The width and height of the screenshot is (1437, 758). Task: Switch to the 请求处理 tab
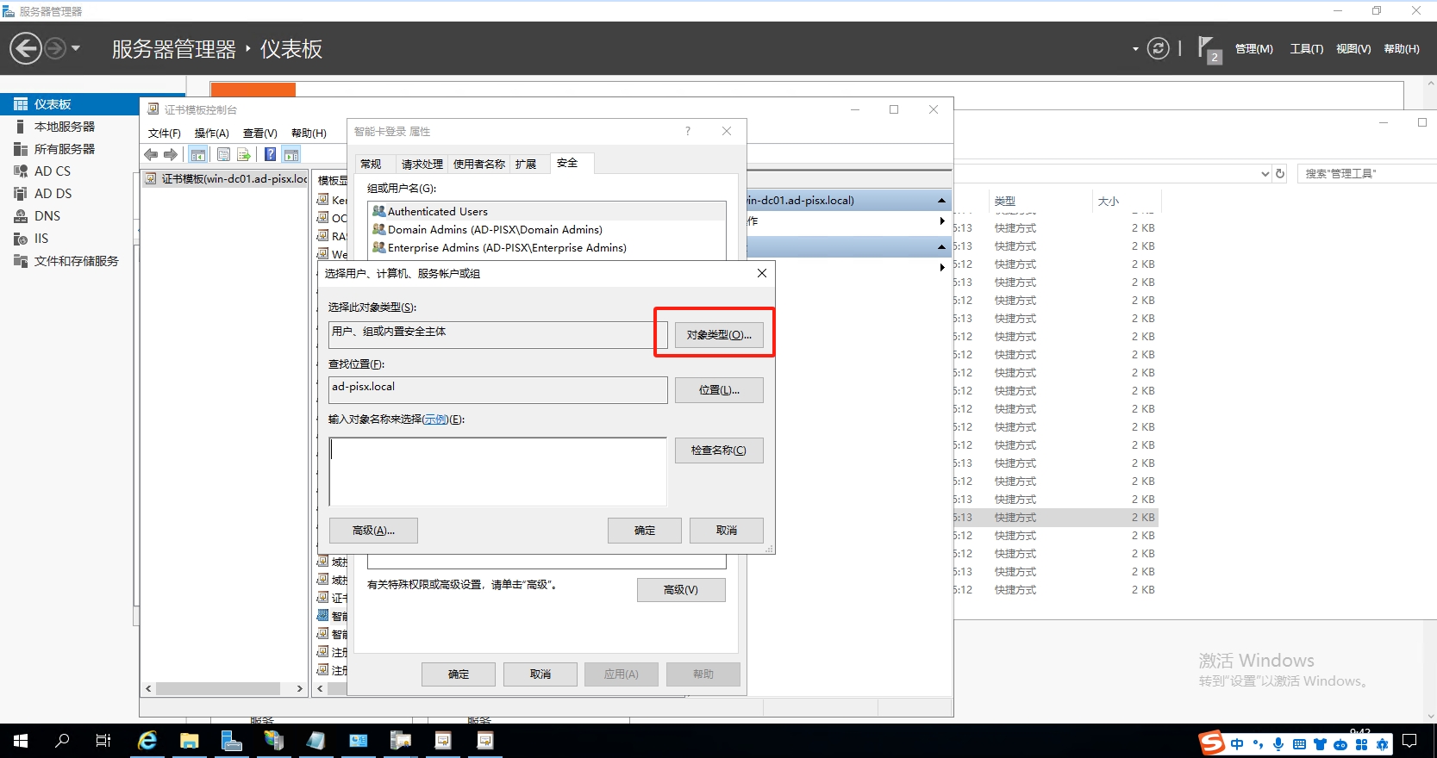click(x=422, y=164)
